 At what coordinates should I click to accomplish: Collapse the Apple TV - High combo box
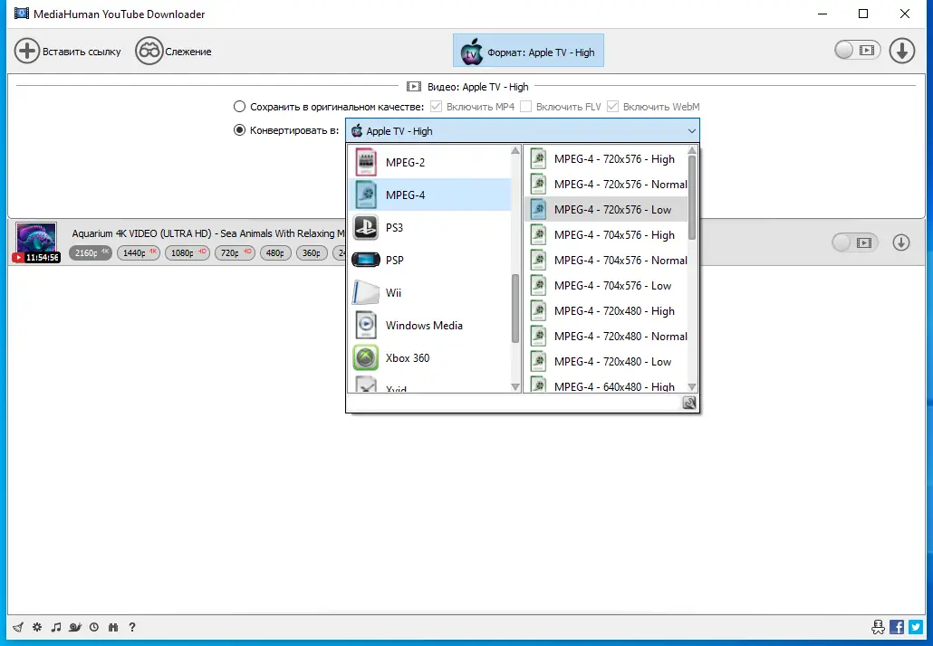pyautogui.click(x=523, y=131)
